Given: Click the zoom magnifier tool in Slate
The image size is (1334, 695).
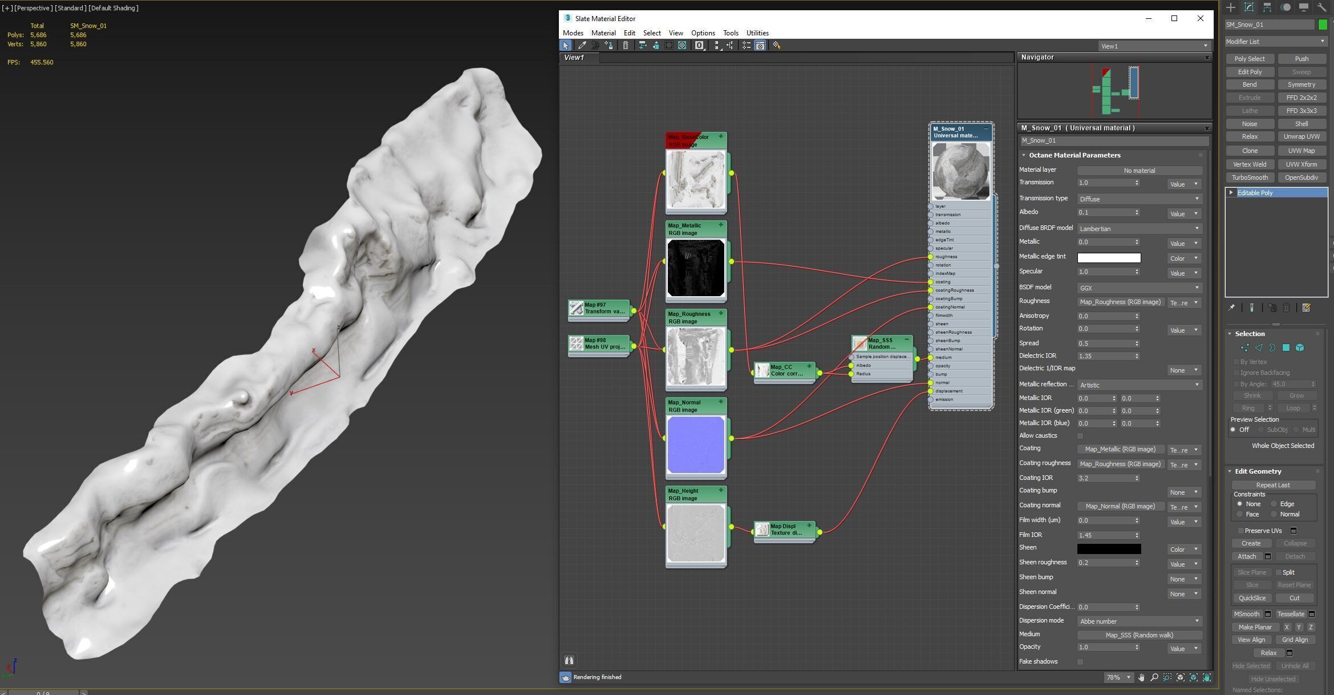Looking at the screenshot, I should (x=1154, y=677).
